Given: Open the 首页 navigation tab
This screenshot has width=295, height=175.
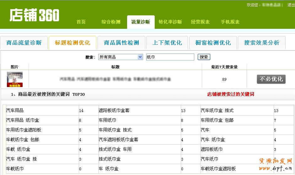Looking at the screenshot, I should (81, 22).
